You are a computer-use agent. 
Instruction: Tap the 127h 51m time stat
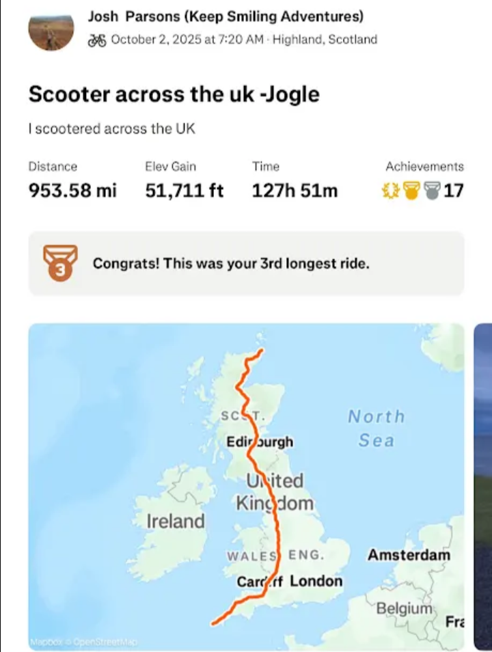point(295,190)
